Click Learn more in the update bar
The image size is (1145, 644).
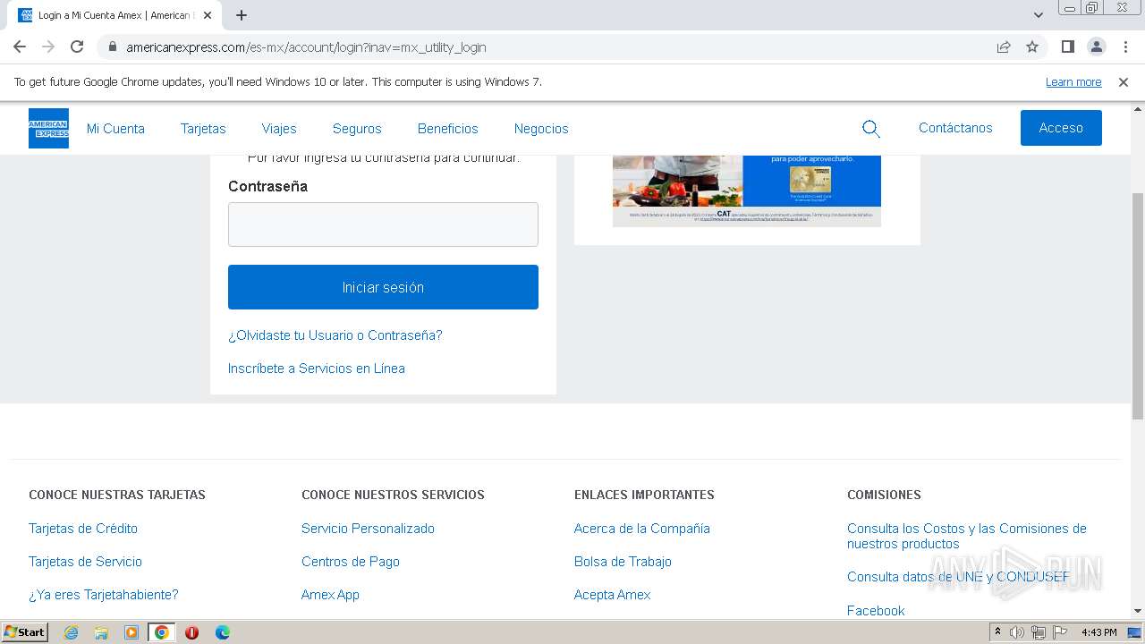click(1073, 81)
